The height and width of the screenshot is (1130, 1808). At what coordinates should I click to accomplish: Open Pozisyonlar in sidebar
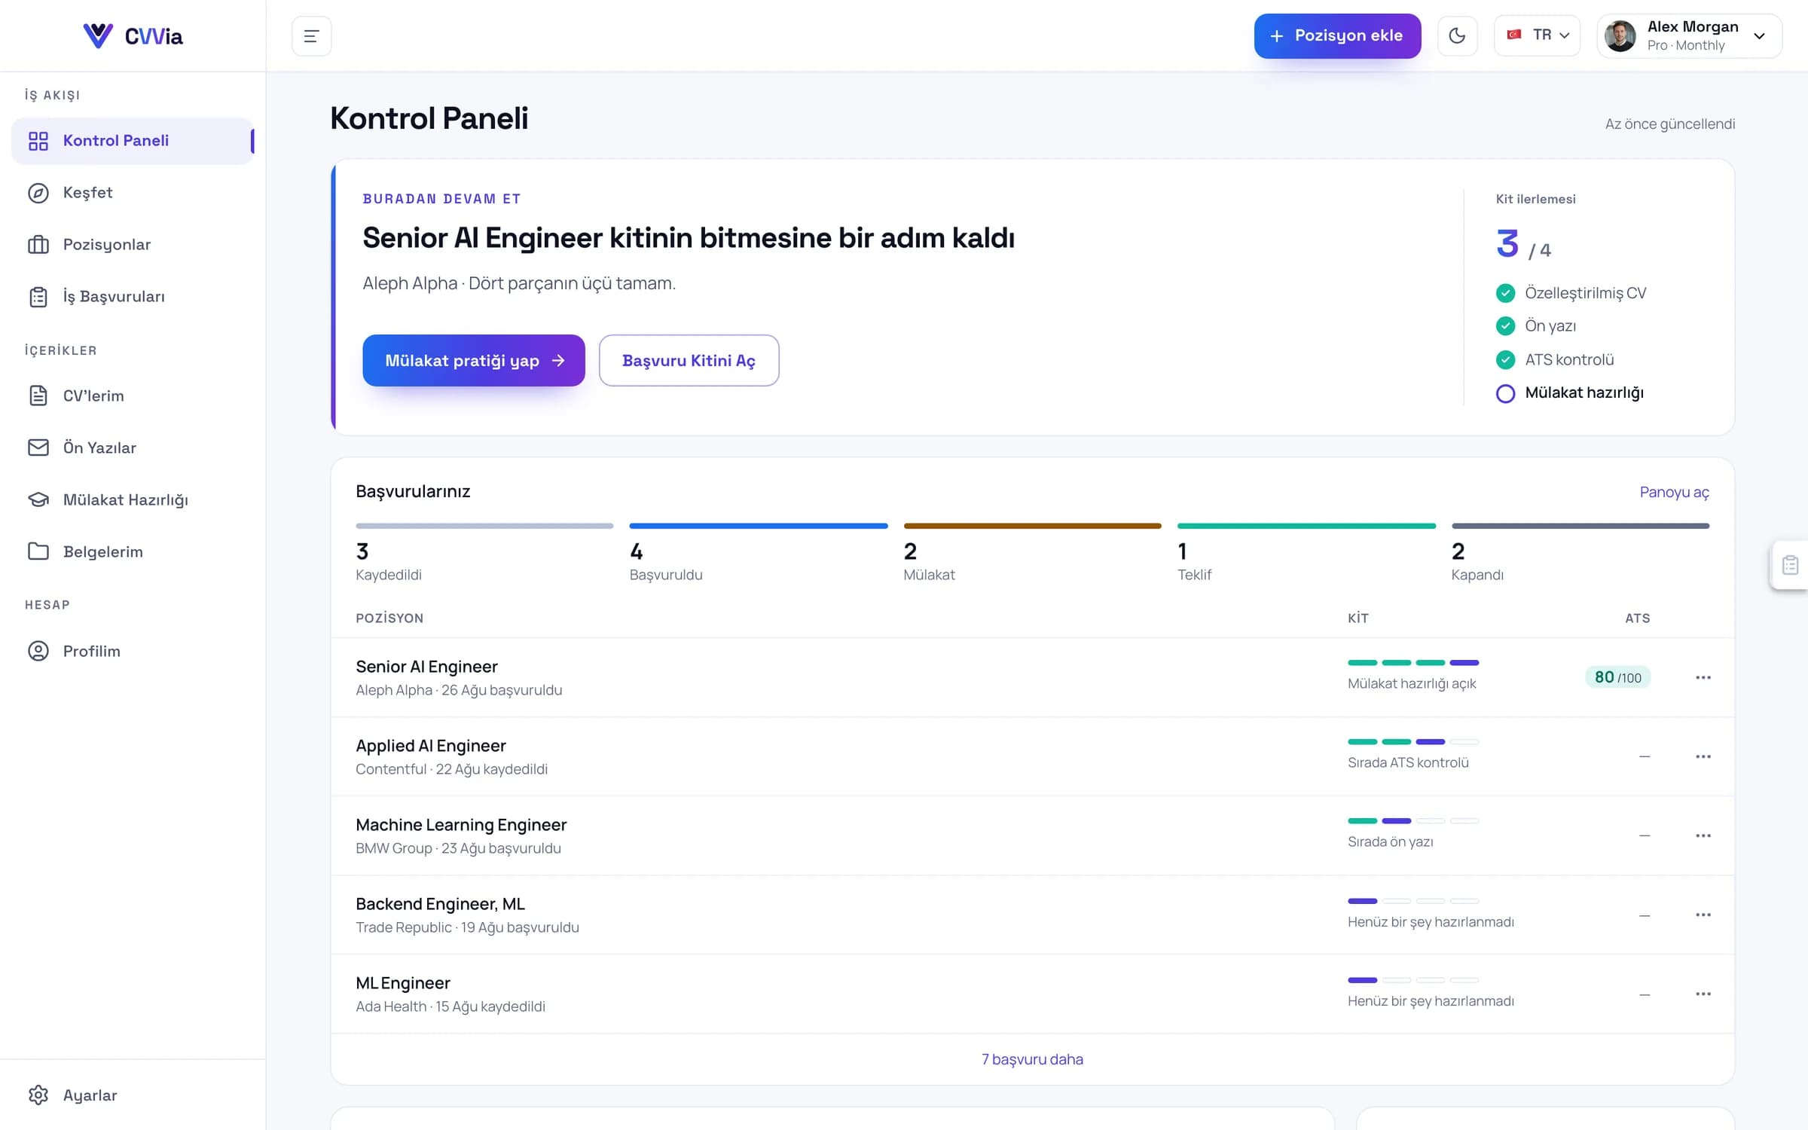(x=133, y=245)
